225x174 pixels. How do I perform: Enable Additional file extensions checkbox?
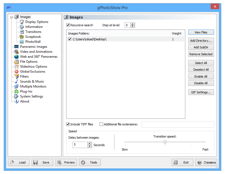point(101,124)
